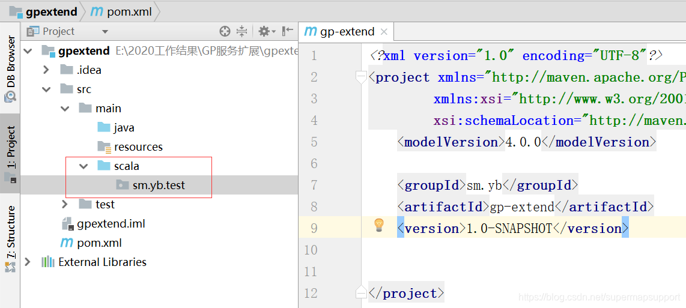Expand the .idea folder
686x308 pixels.
coord(46,70)
